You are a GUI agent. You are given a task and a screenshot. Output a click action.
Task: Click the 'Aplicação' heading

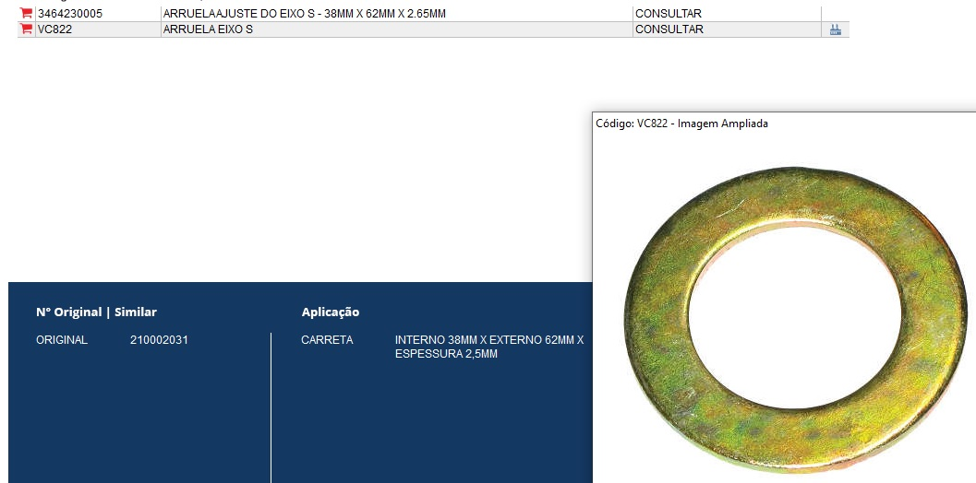331,312
